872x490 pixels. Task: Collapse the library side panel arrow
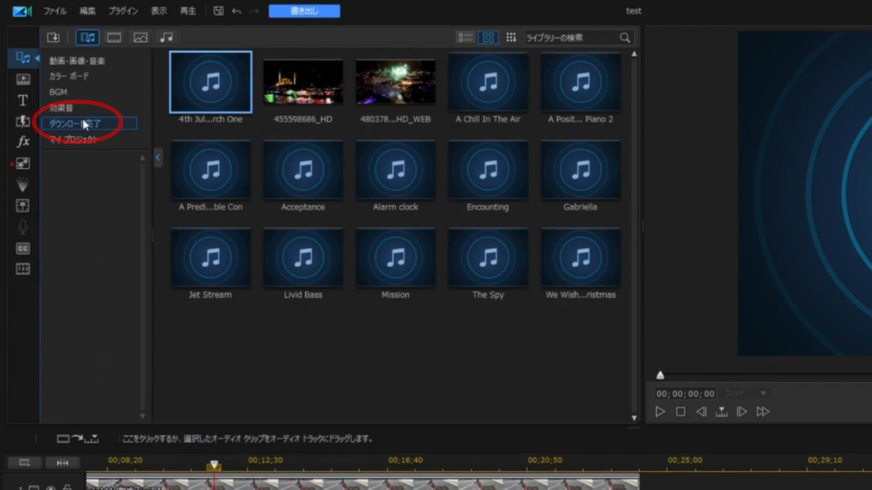tap(158, 157)
